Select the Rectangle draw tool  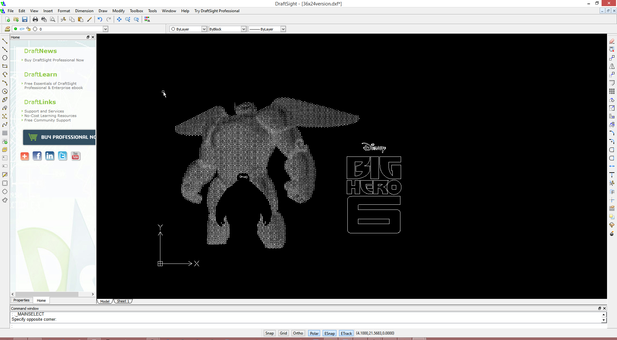[x=5, y=66]
